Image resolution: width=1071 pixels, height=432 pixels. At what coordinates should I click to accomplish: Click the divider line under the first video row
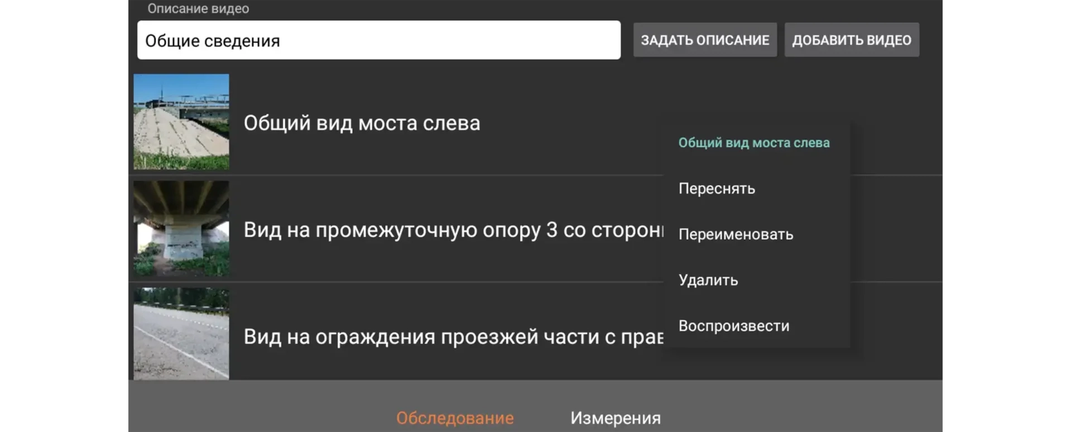click(391, 175)
